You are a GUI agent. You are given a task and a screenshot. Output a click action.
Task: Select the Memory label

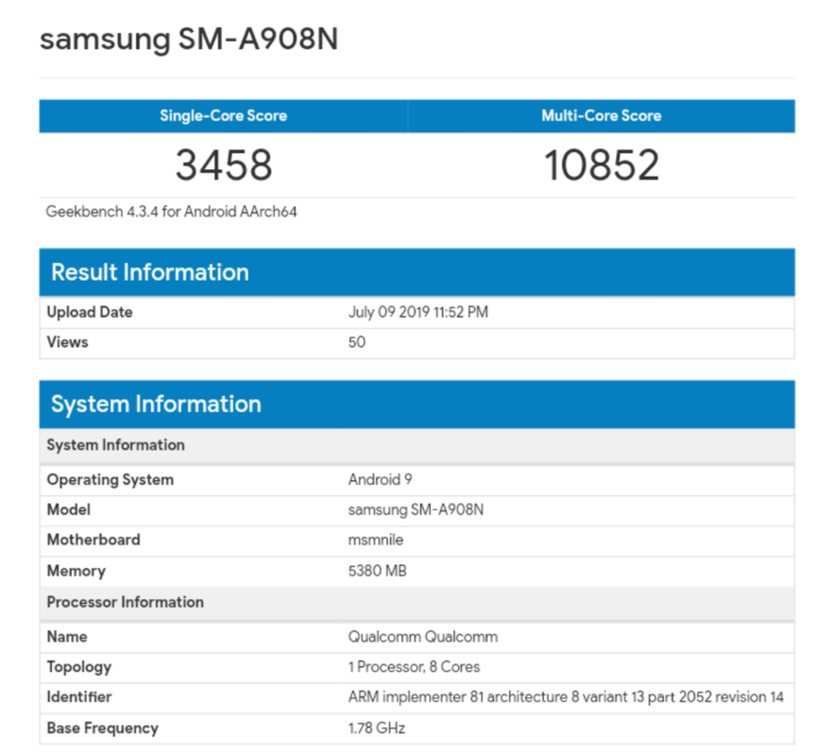pyautogui.click(x=76, y=571)
